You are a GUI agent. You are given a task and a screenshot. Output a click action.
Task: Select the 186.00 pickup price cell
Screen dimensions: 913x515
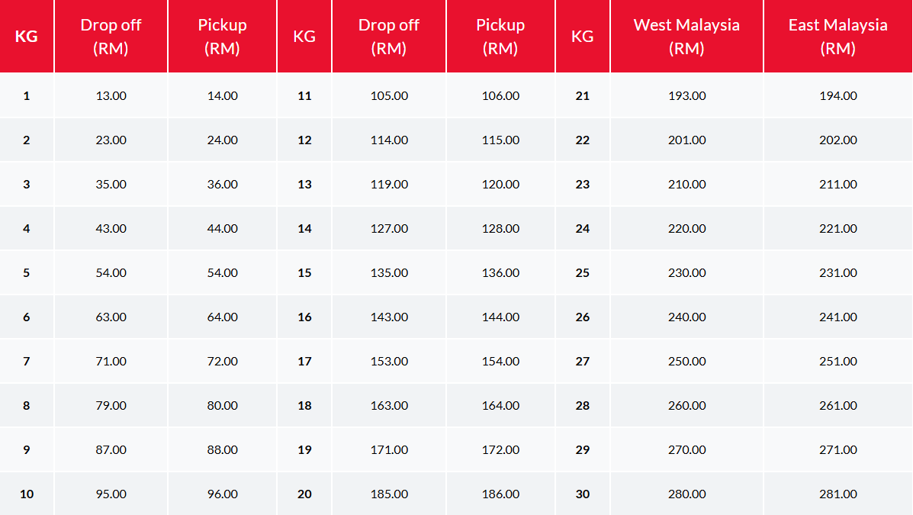coord(500,494)
